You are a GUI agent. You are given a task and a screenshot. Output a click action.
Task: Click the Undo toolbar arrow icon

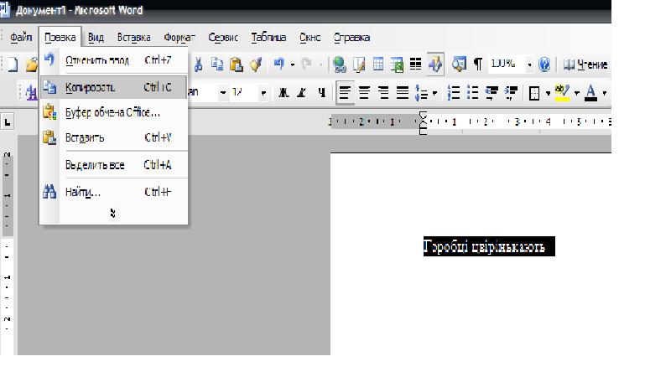click(x=279, y=65)
